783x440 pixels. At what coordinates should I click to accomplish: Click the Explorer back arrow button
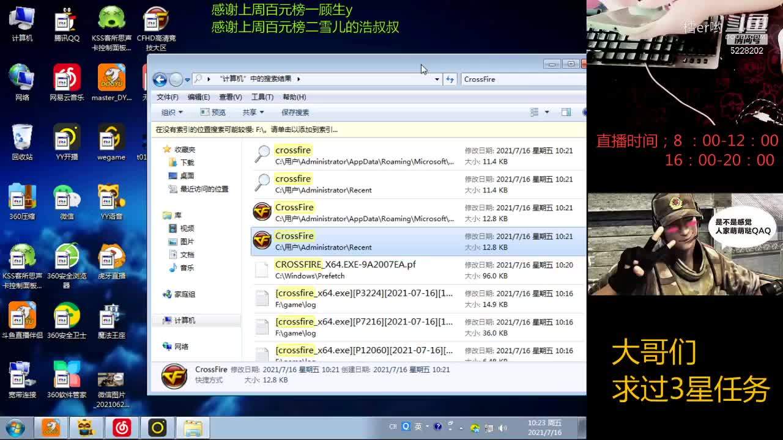(x=160, y=79)
